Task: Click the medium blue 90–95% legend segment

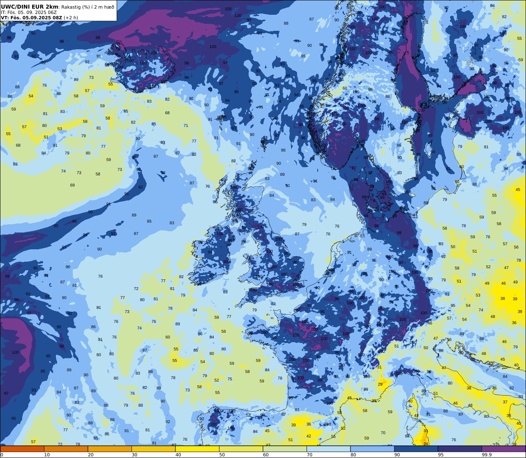Action: 416,449
